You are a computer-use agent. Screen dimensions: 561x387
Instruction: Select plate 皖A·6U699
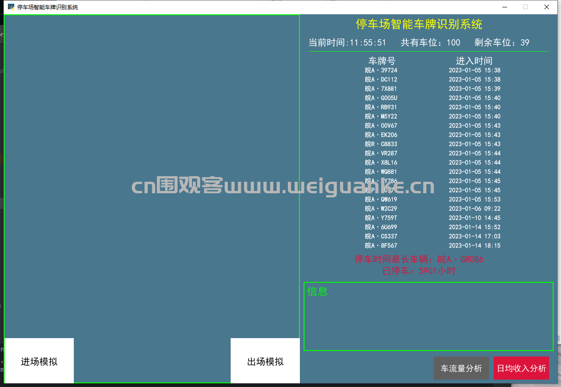click(381, 227)
